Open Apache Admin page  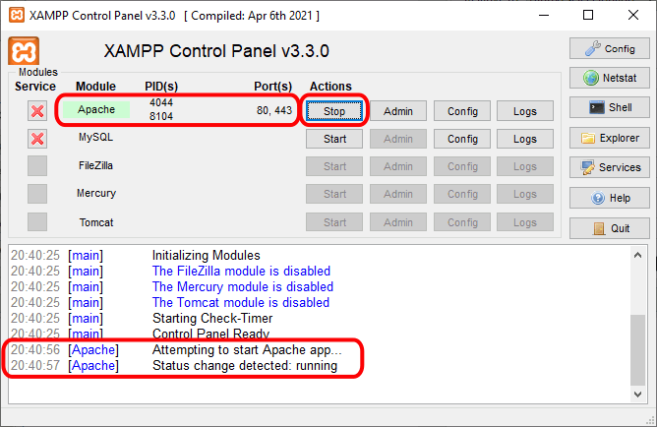[x=398, y=111]
